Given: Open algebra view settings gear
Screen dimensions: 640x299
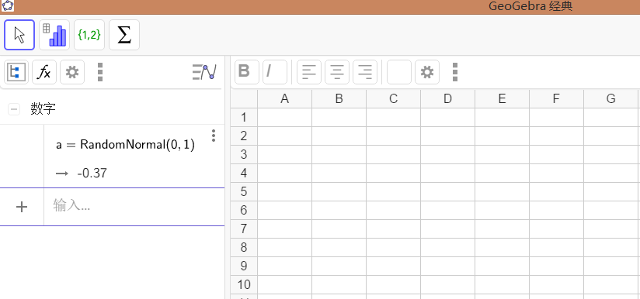Looking at the screenshot, I should 72,72.
